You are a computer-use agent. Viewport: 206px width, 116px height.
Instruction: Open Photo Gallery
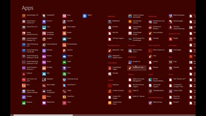(69, 27)
